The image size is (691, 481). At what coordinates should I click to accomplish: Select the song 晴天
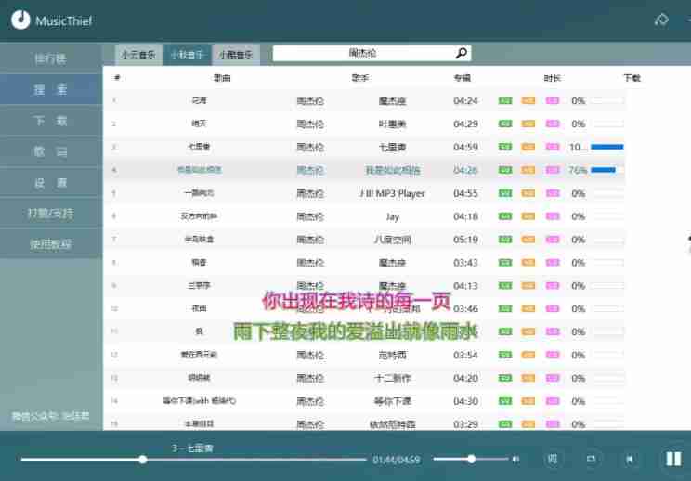pyautogui.click(x=199, y=123)
